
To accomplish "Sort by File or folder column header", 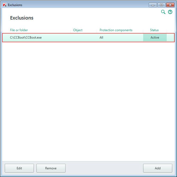I will click(19, 30).
